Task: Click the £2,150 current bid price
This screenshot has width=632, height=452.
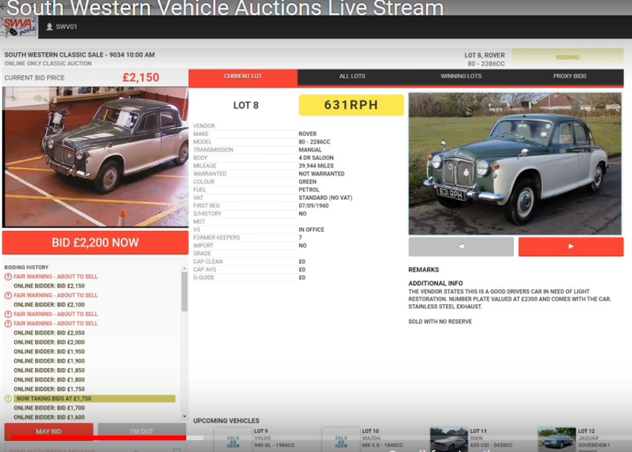Action: pos(141,77)
